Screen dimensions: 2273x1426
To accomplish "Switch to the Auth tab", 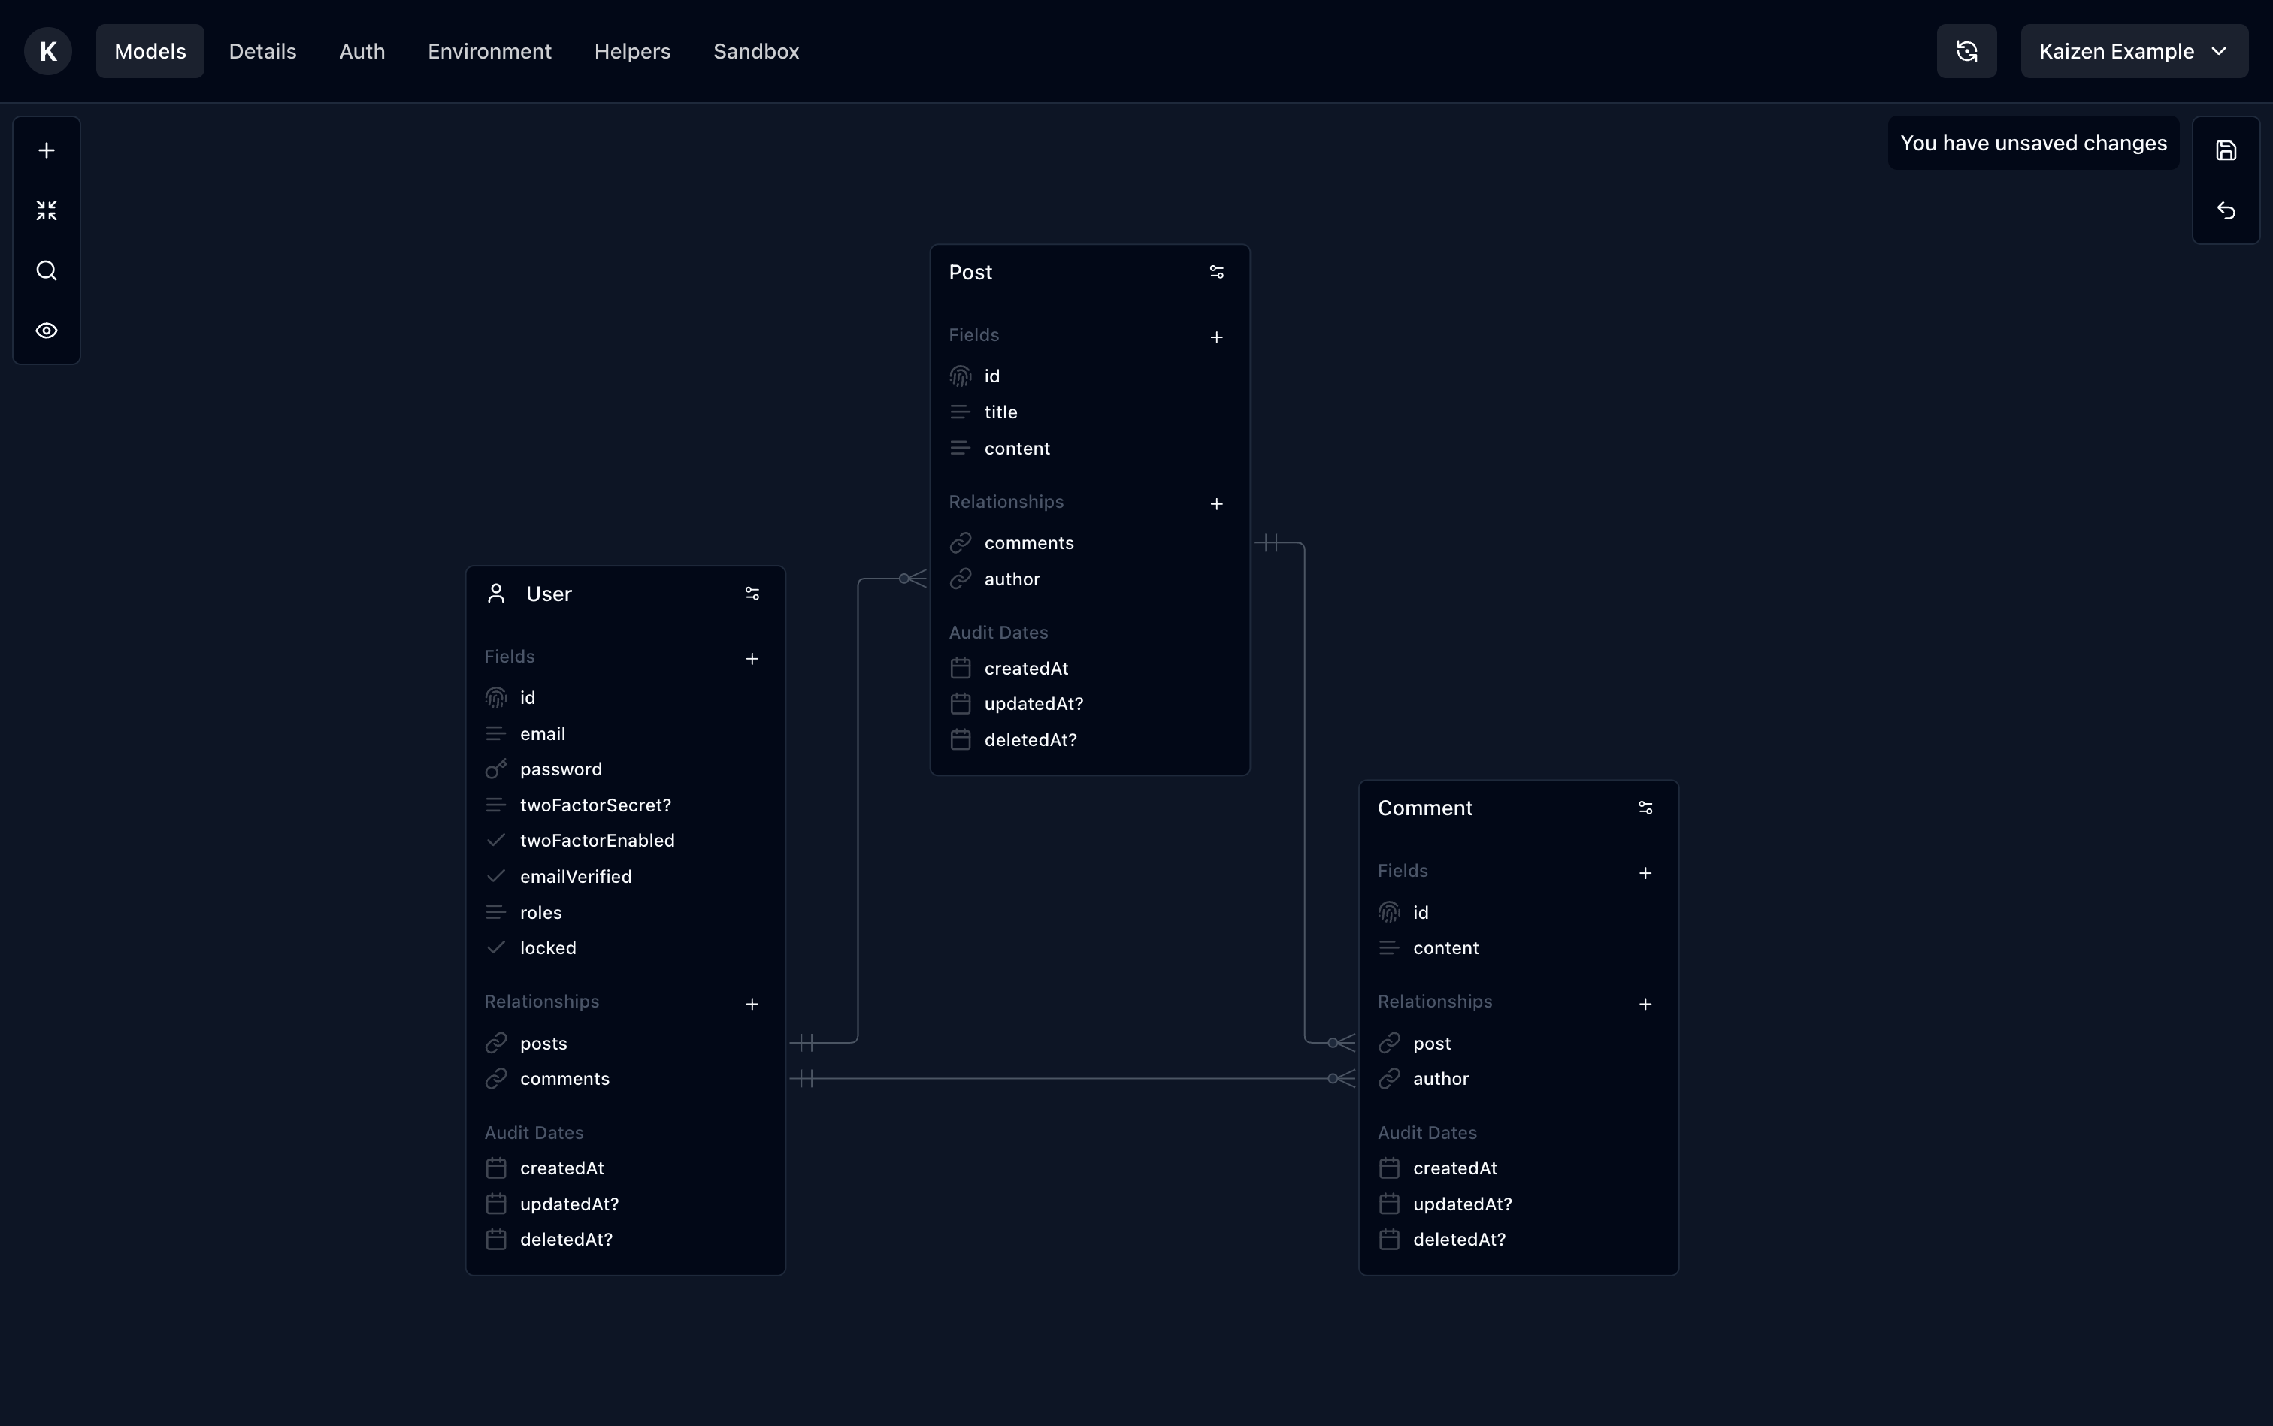I will click(362, 51).
